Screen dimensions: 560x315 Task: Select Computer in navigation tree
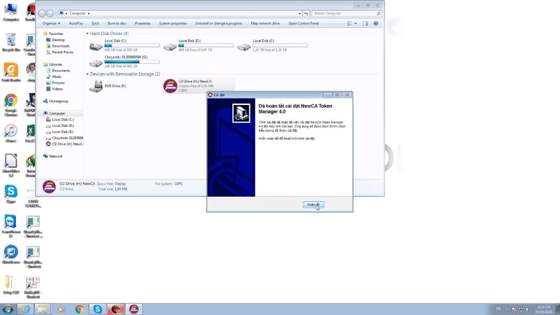[57, 113]
